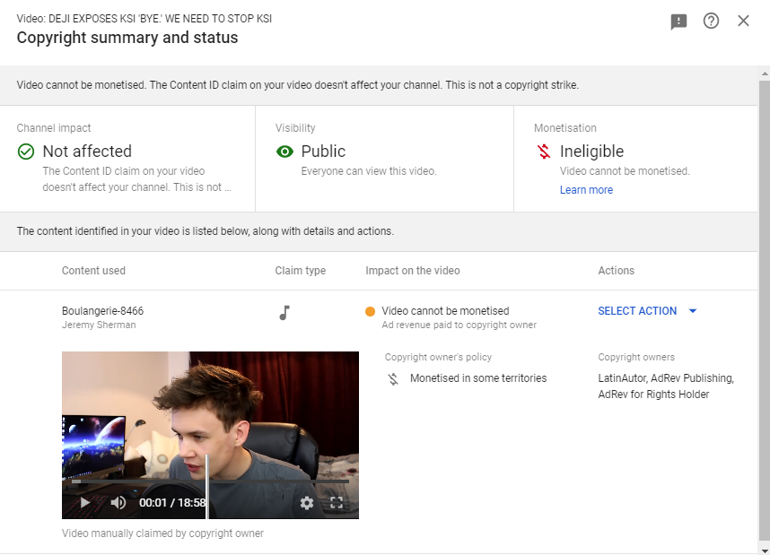Image resolution: width=770 pixels, height=555 pixels.
Task: Click the Copyright summary and status title
Action: point(127,38)
